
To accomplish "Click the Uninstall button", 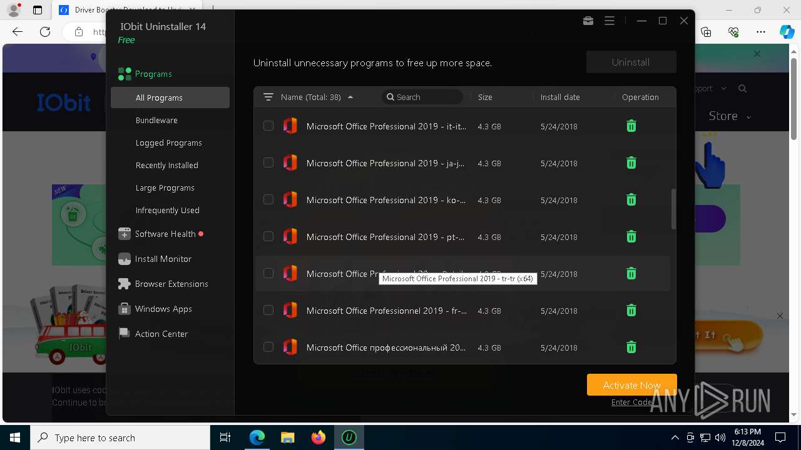I will pos(631,62).
